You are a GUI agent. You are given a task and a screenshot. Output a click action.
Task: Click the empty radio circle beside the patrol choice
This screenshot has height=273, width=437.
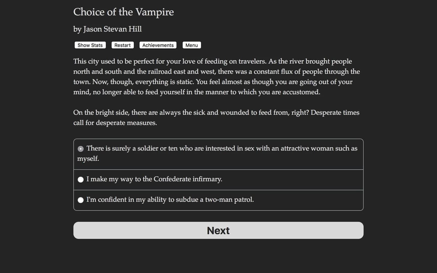[x=81, y=200]
